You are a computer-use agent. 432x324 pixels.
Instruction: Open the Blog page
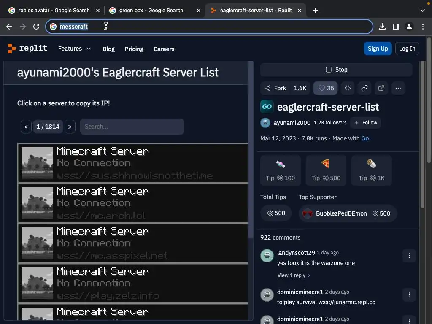coord(108,49)
